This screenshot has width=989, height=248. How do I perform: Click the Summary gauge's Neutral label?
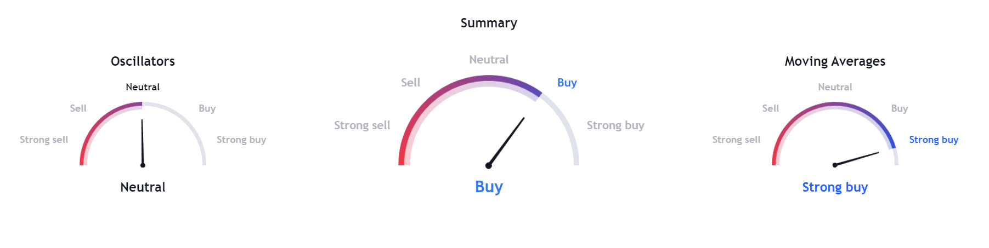[x=489, y=60]
